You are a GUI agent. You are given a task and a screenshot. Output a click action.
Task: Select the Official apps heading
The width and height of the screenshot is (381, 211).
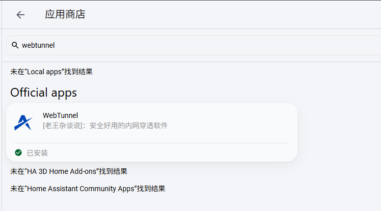tap(43, 93)
